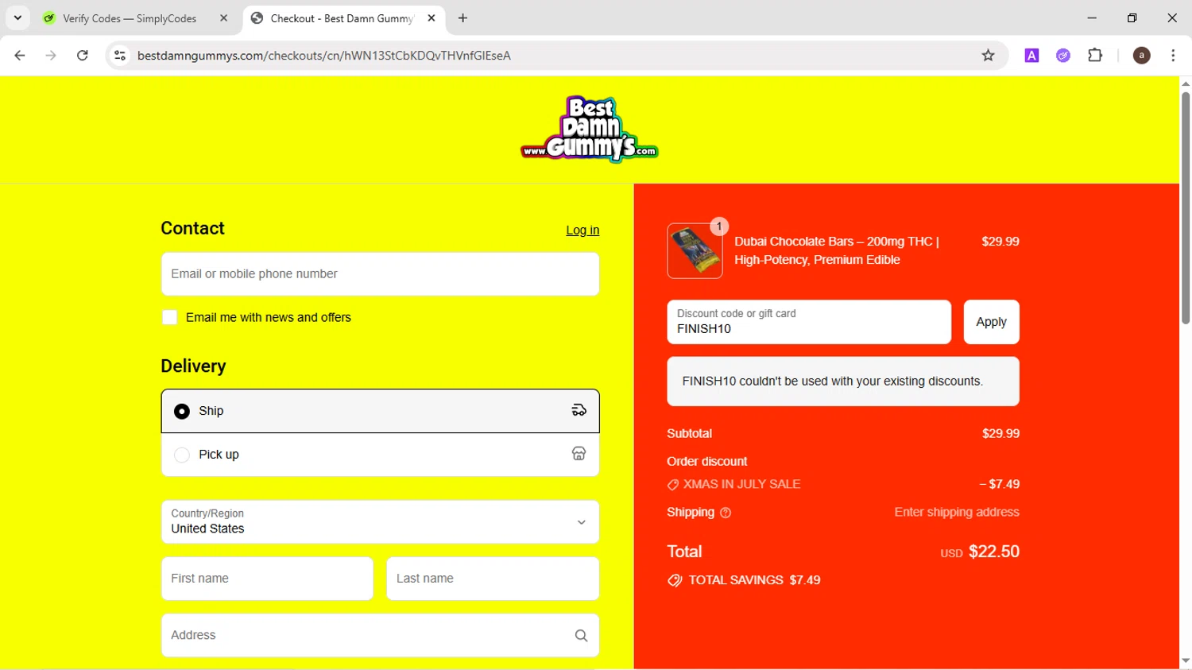The height and width of the screenshot is (670, 1192).
Task: Click the shipping help question mark icon
Action: [x=725, y=513]
